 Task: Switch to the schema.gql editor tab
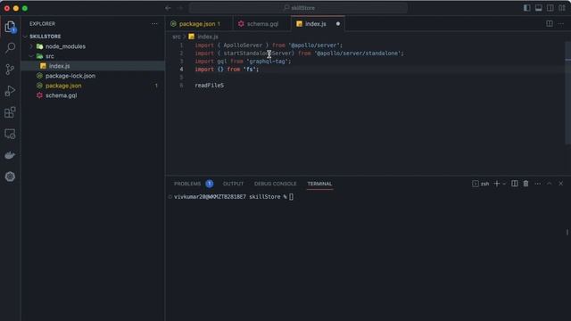(261, 24)
